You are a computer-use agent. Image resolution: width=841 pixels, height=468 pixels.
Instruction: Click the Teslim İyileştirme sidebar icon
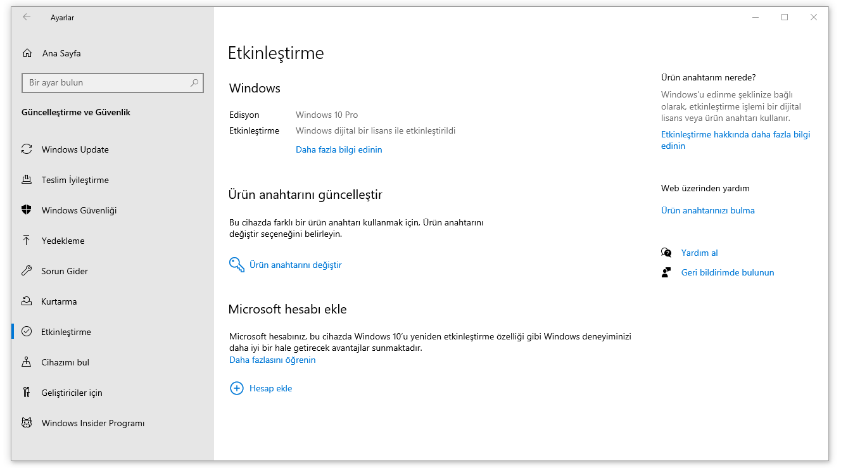point(27,180)
